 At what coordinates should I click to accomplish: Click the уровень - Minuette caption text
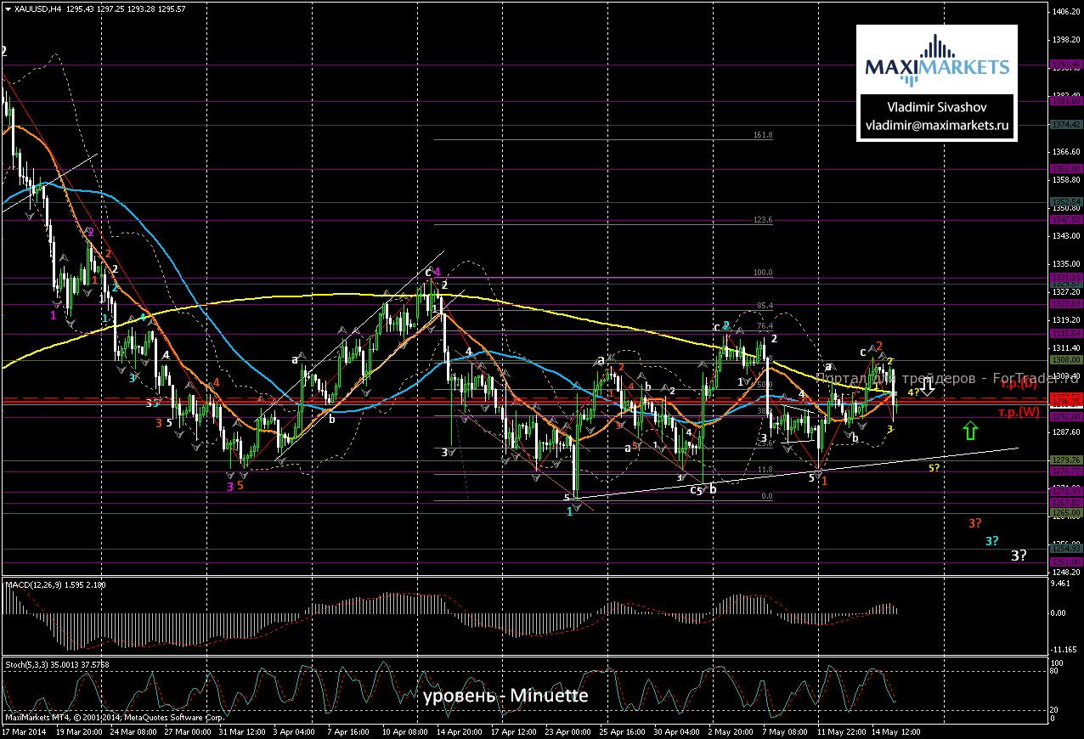pos(505,696)
